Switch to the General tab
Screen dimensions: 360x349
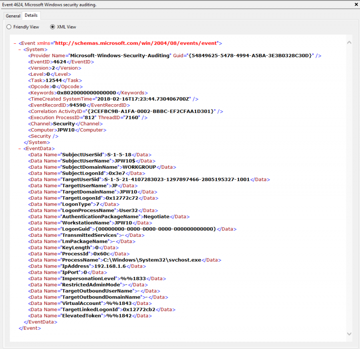click(x=12, y=16)
